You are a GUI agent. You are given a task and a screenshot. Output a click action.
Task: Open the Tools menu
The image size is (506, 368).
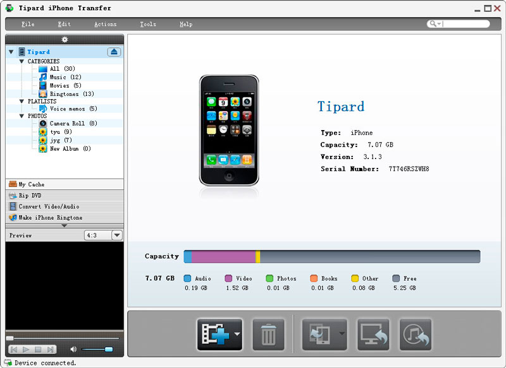pos(148,24)
